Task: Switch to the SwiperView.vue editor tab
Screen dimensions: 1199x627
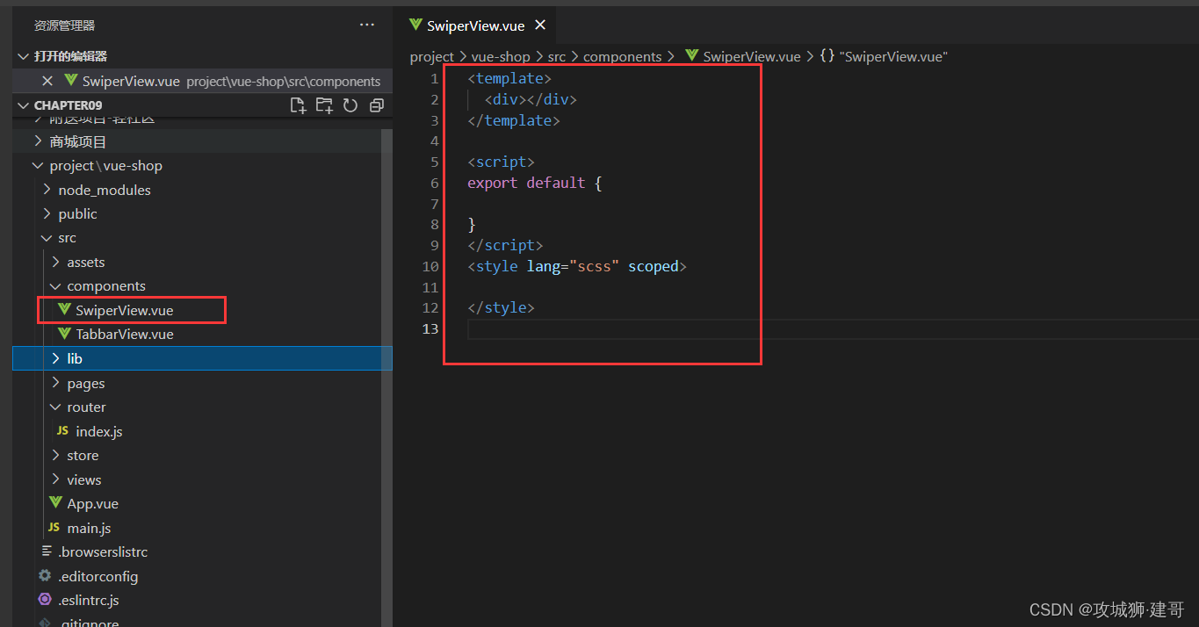Action: [475, 25]
